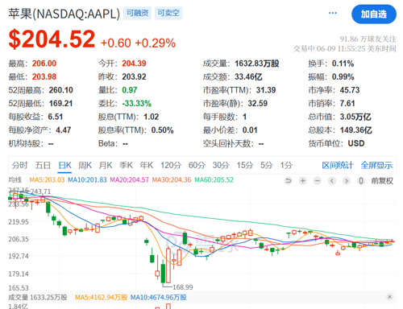The image size is (403, 309).
Task: Select the 月K chart tab
Action: pos(106,165)
